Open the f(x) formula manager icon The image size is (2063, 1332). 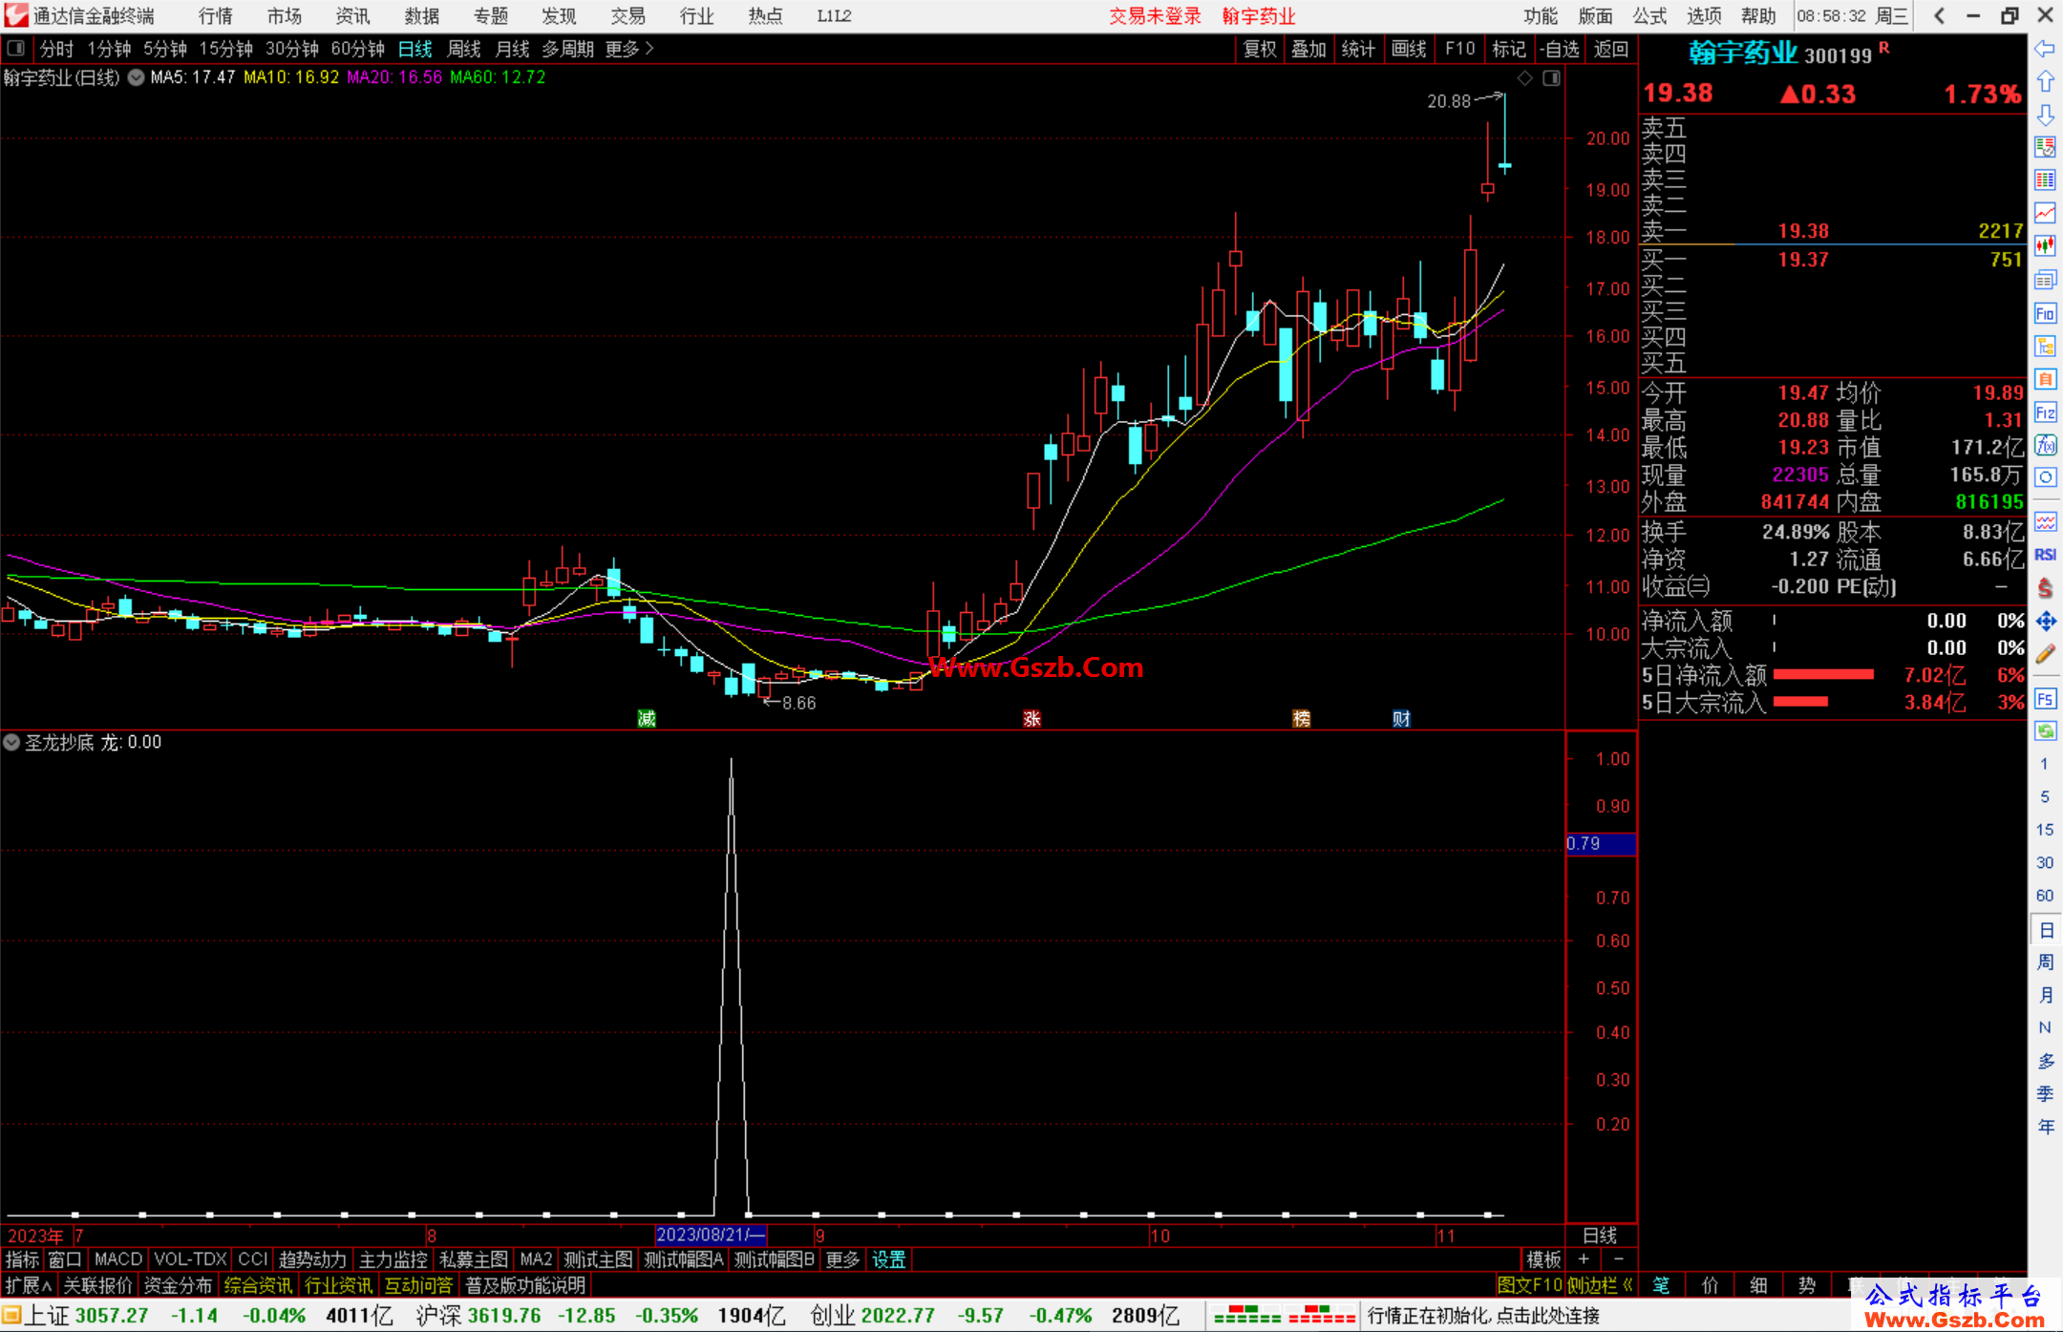[x=2045, y=445]
